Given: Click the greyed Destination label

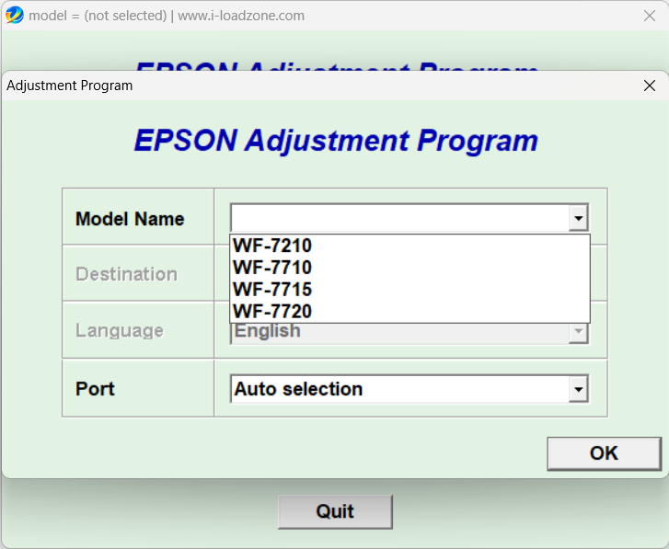Looking at the screenshot, I should tap(126, 274).
